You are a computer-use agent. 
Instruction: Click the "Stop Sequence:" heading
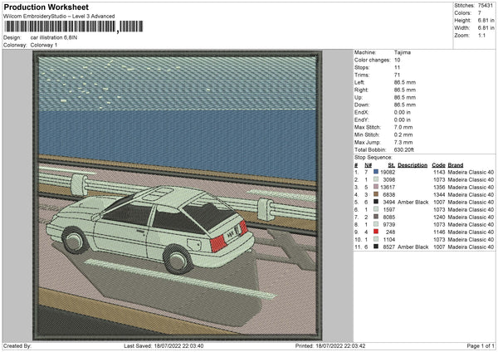[x=373, y=157]
